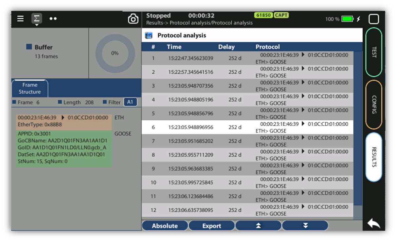Viewport: 395px width, 240px height.
Task: Toggle the A1 filter badge
Action: pos(130,102)
